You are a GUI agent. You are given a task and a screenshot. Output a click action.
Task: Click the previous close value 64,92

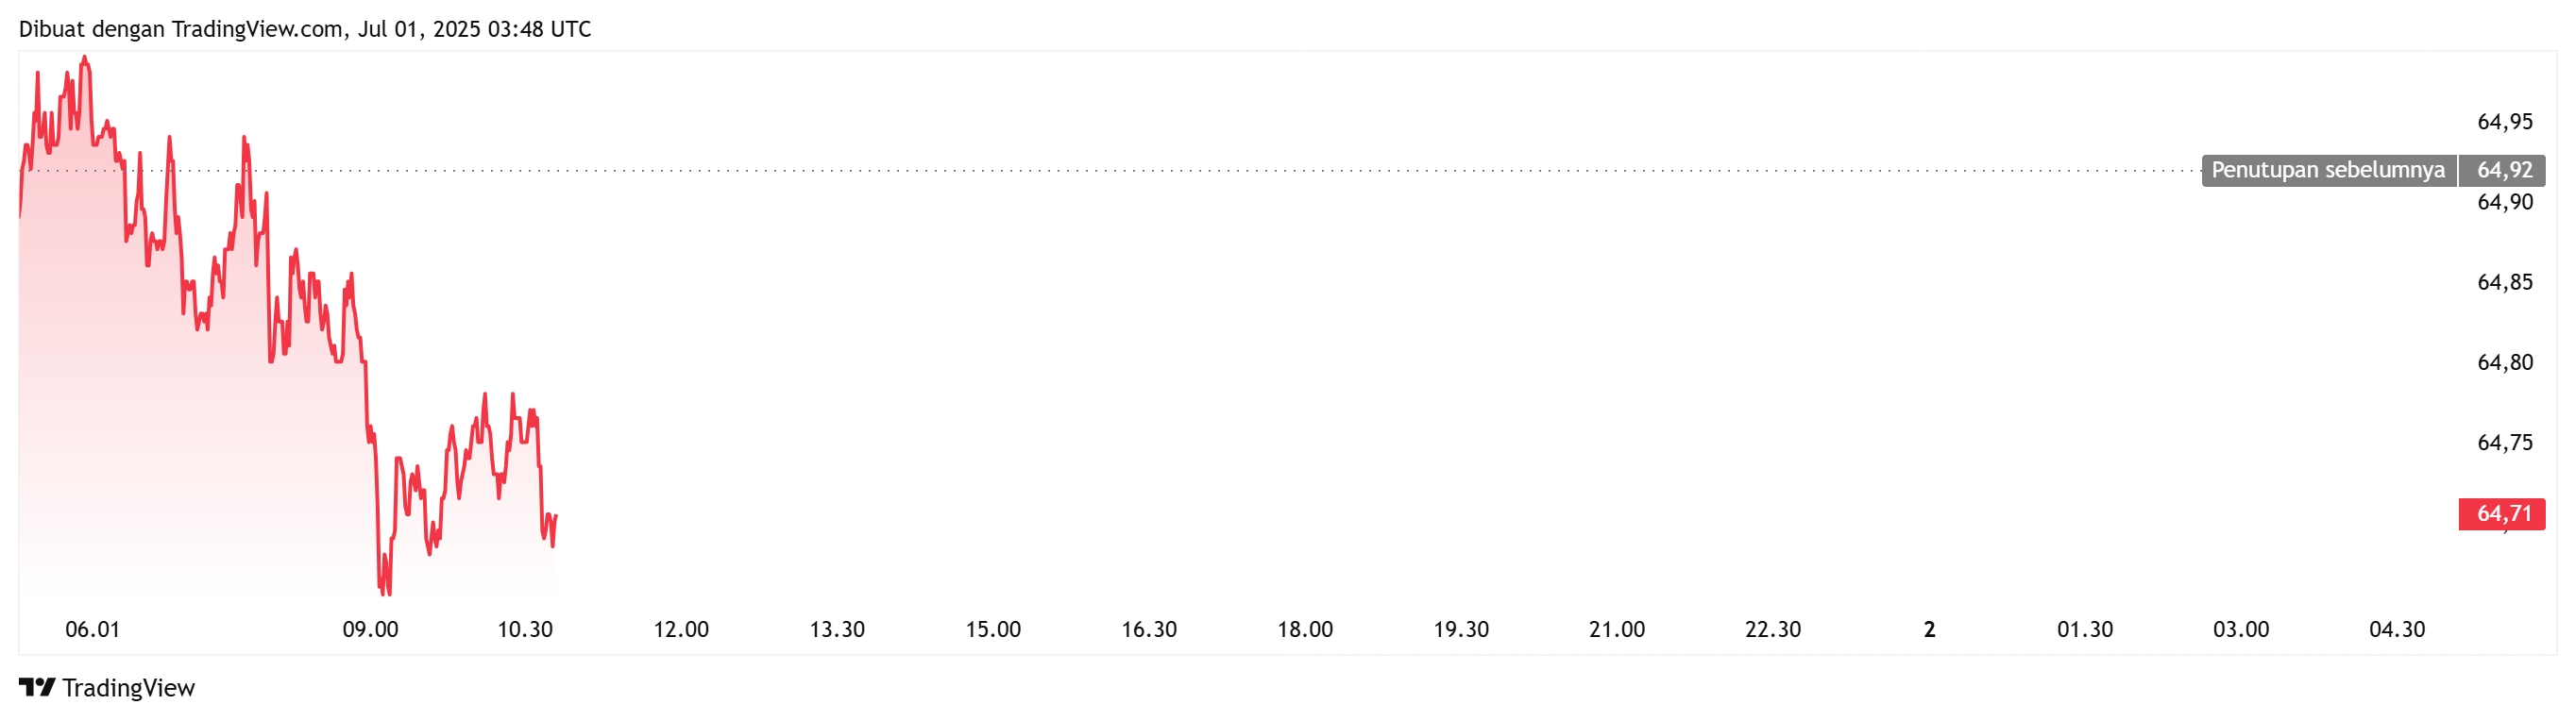pyautogui.click(x=2503, y=170)
